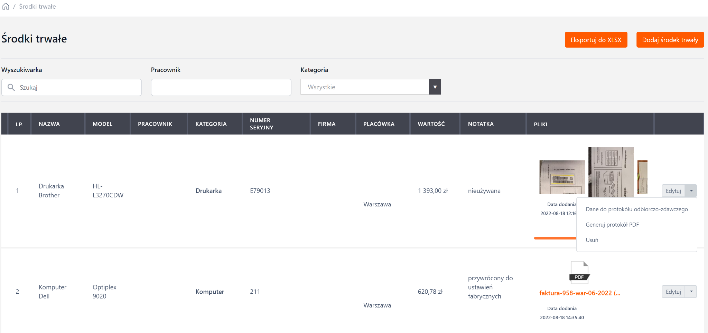The image size is (708, 333).
Task: Click Eksportuj do XLSX button
Action: [x=596, y=40]
